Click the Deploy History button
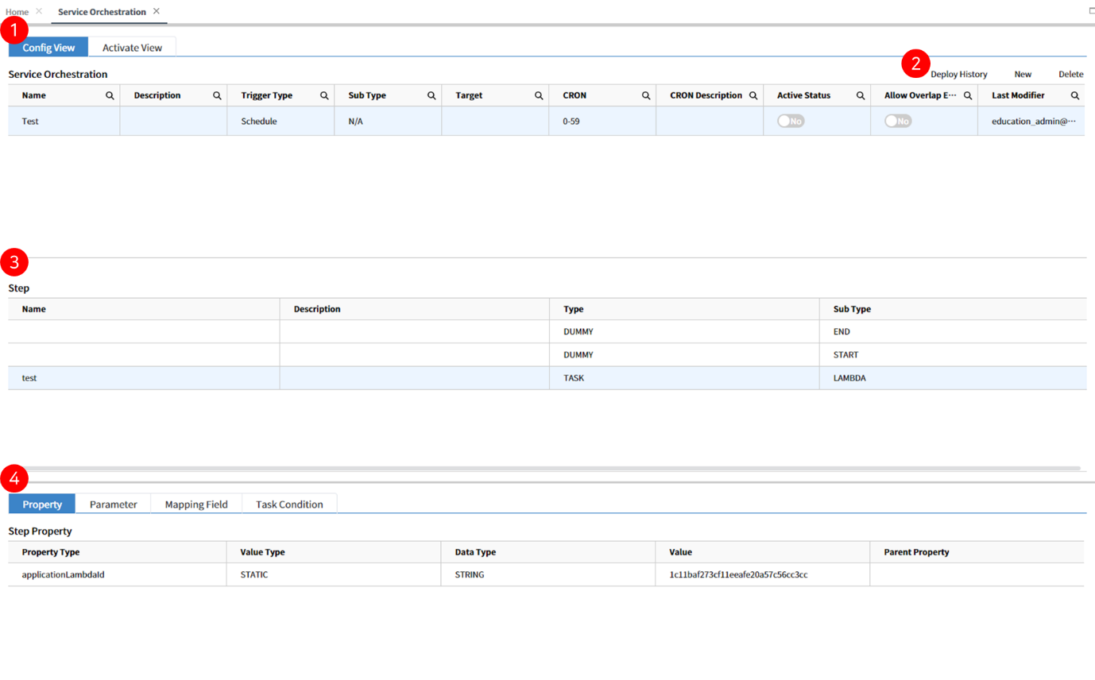This screenshot has height=680, width=1095. tap(959, 74)
